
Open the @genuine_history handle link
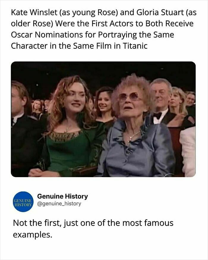click(x=59, y=204)
